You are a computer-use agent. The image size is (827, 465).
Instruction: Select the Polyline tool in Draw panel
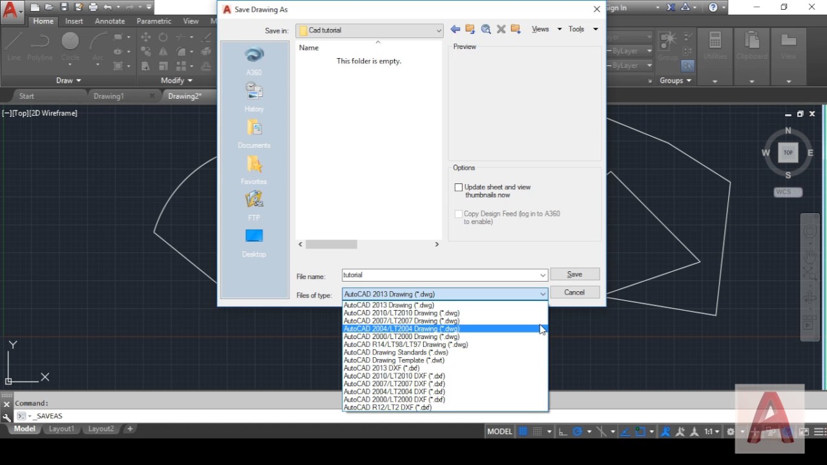point(40,46)
